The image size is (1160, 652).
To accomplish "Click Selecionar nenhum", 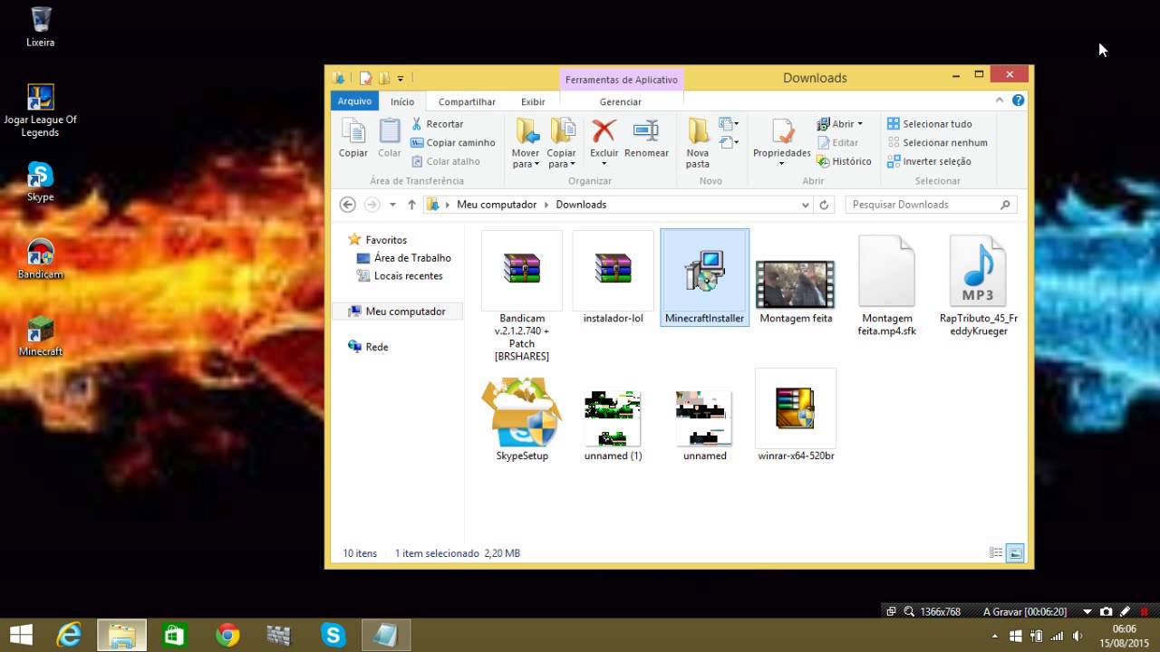I will click(937, 142).
